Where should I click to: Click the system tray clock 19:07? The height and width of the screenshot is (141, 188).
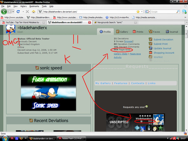(183, 138)
